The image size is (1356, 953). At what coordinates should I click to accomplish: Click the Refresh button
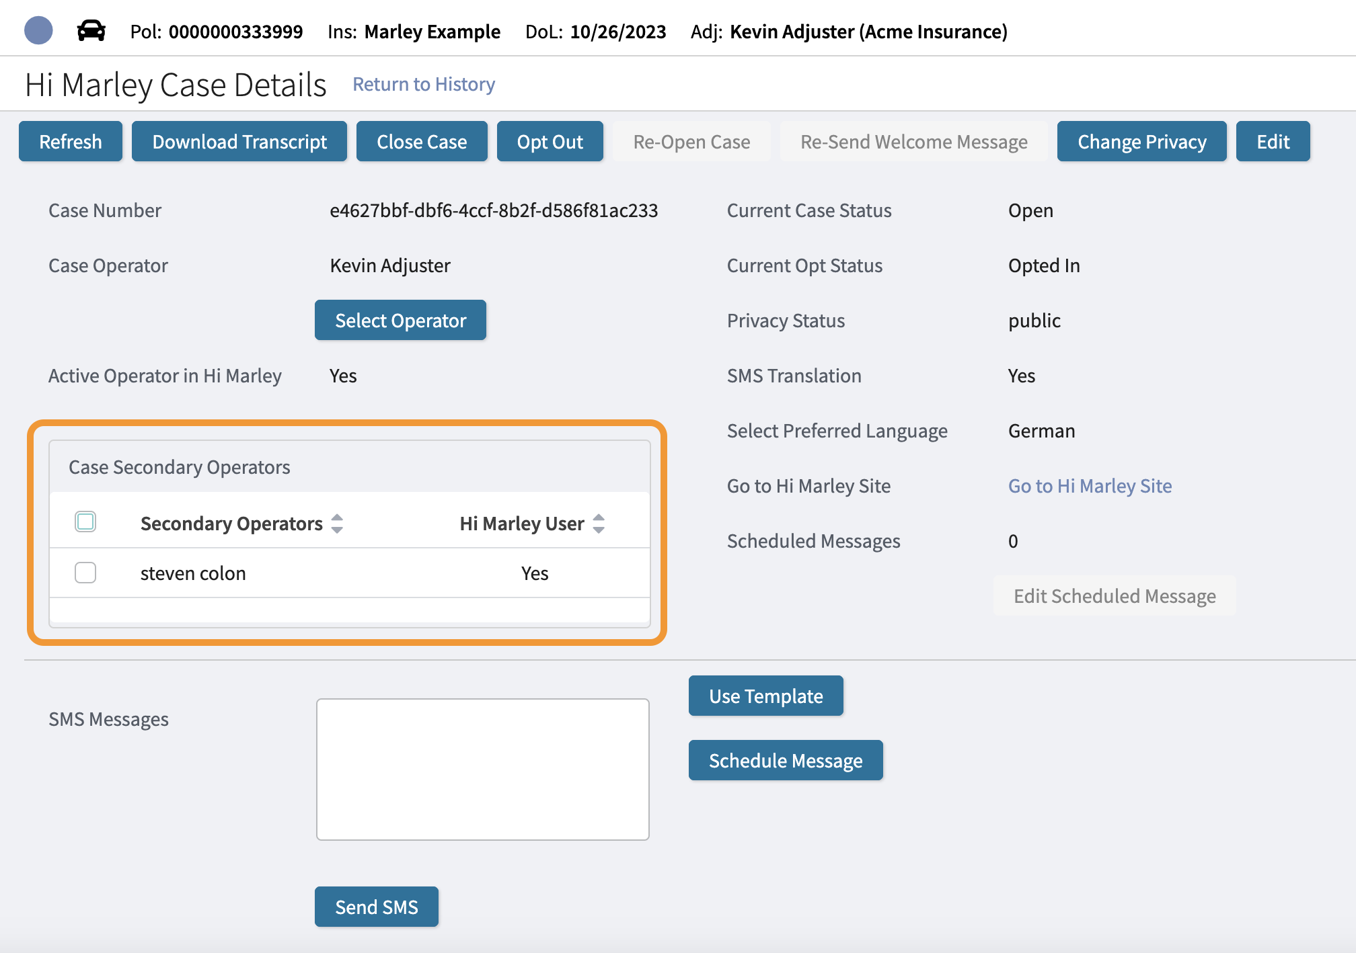[70, 141]
